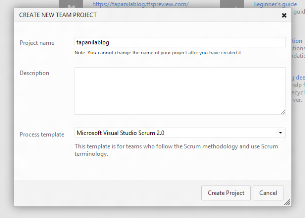Click the Project name input field
The image size is (305, 218).
[180, 42]
